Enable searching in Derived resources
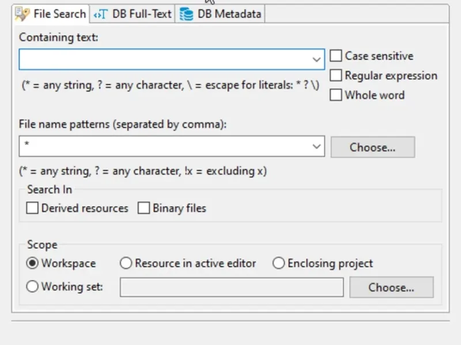 click(33, 208)
